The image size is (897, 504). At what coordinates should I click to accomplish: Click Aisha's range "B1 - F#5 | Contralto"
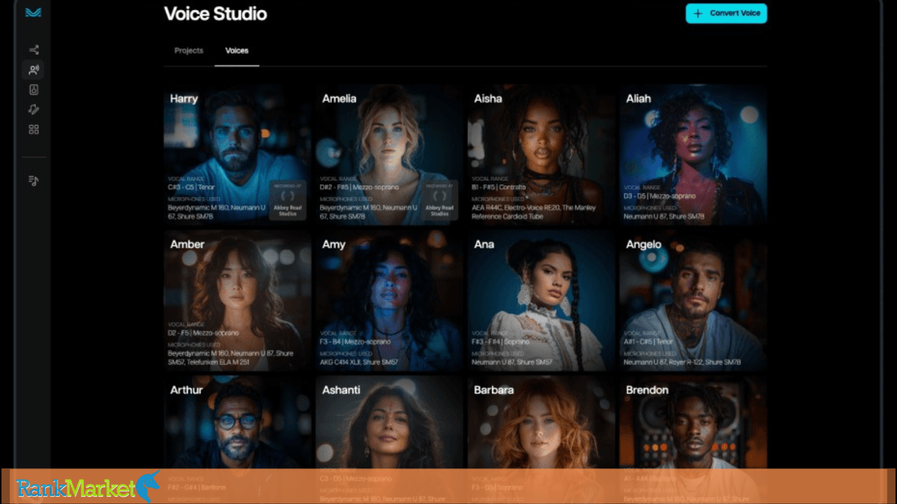coord(498,187)
